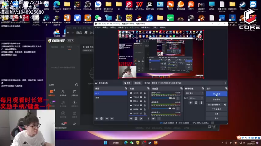Add a new transition with plus icon
Image resolution: width=261 pixels, height=146 pixels.
point(191,103)
